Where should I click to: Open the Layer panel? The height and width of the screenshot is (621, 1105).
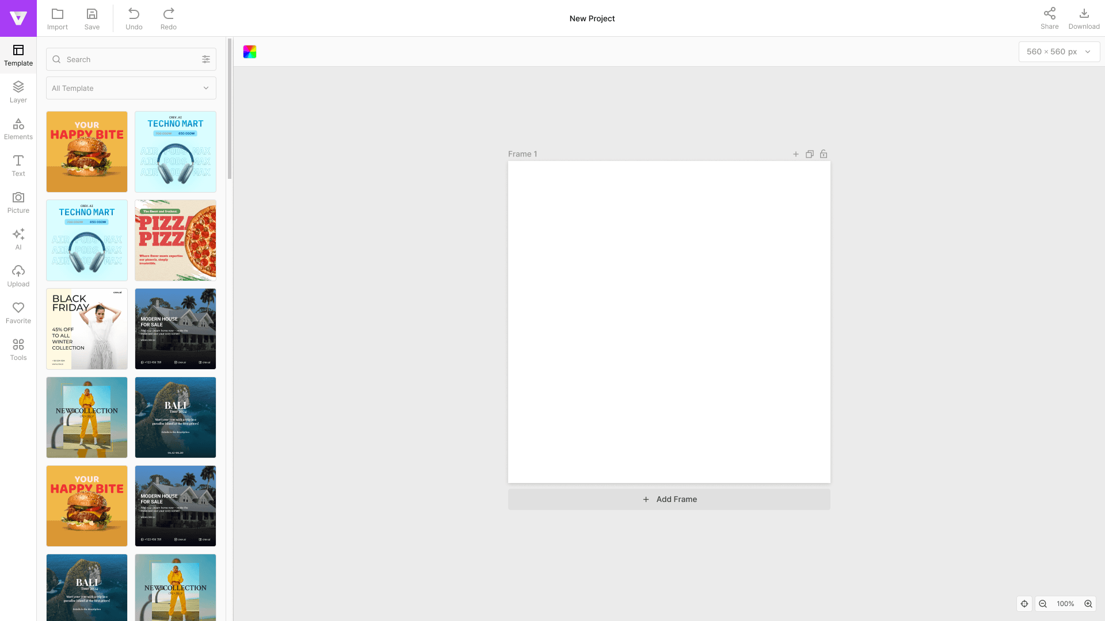click(x=18, y=91)
